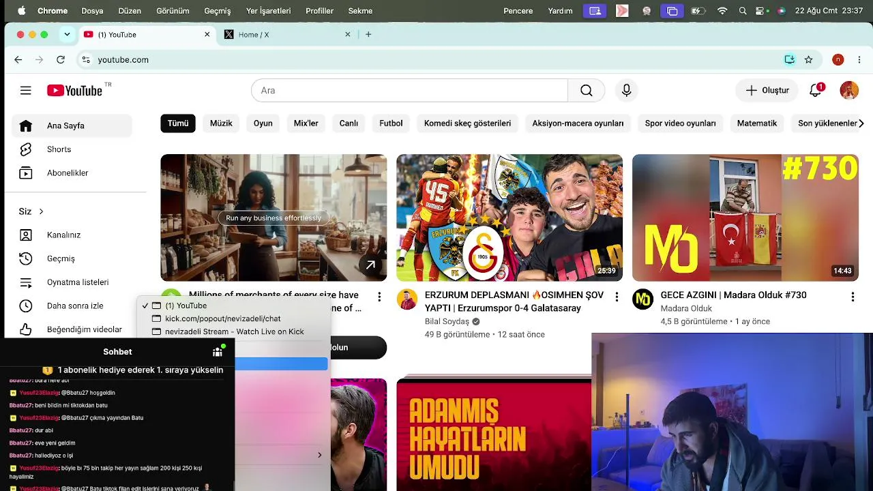
Task: Switch to the Home / X tab
Action: tap(288, 35)
